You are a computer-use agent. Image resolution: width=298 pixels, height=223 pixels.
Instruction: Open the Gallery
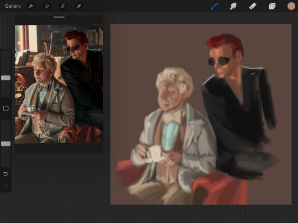tap(13, 6)
